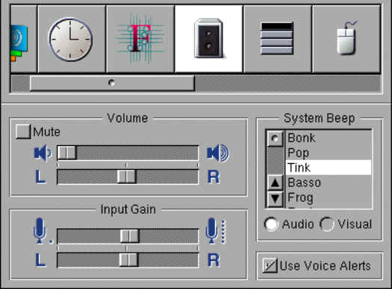
Task: Click the low volume speaker icon
Action: click(43, 153)
